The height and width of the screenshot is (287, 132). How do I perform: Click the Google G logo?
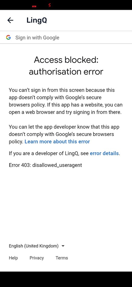(8, 38)
